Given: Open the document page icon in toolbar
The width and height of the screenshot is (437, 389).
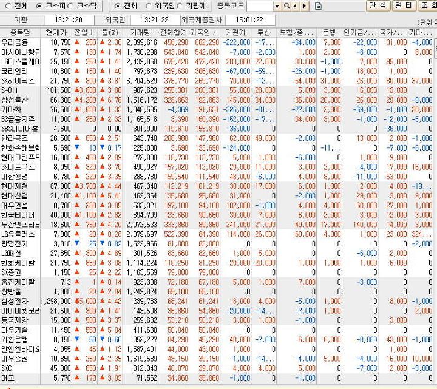Looking at the screenshot, I should coord(318,6).
